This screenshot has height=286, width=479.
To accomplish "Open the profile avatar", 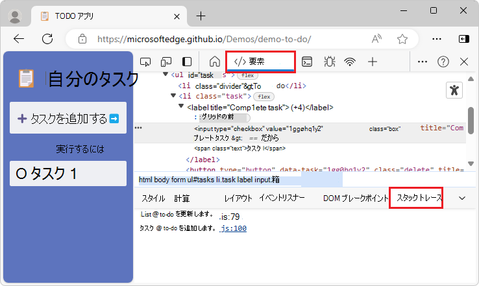I will coord(15,16).
